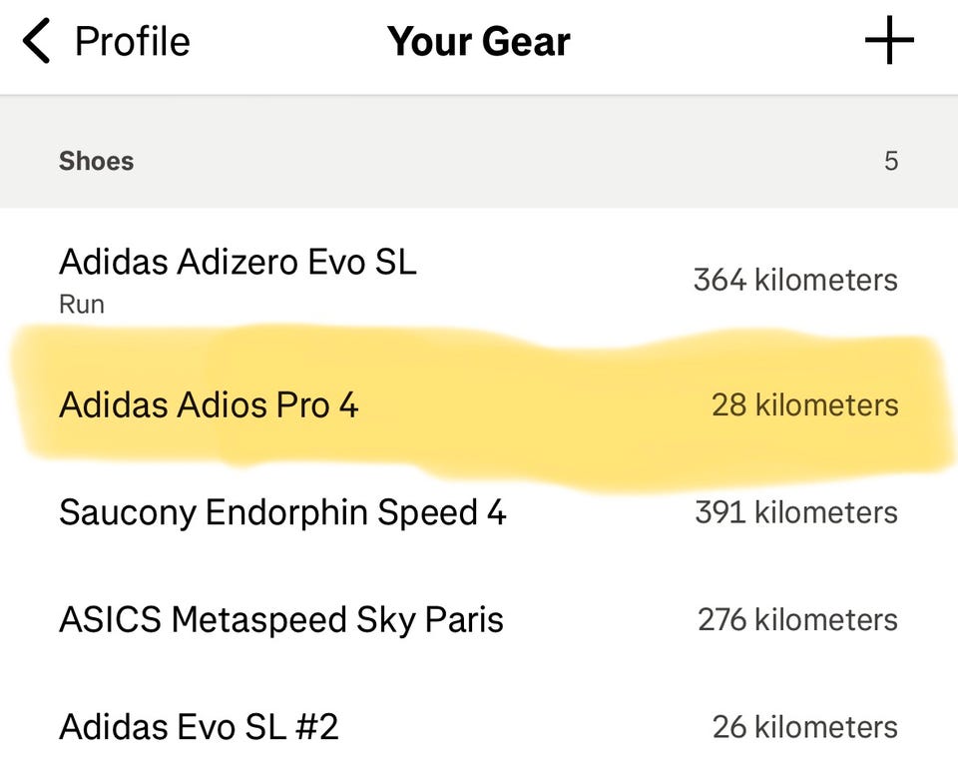Select ASICS Metaspeed Sky Paris shoe

[x=281, y=619]
